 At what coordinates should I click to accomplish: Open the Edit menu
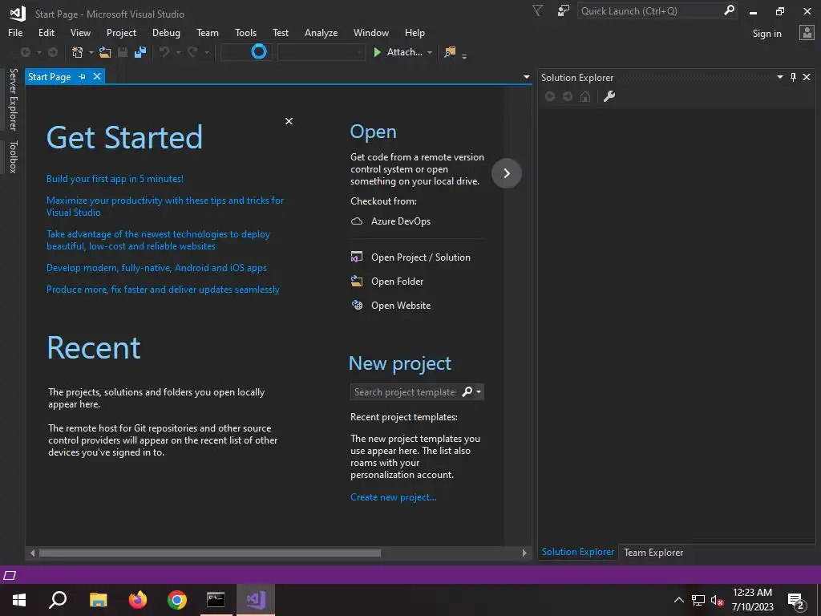point(46,32)
